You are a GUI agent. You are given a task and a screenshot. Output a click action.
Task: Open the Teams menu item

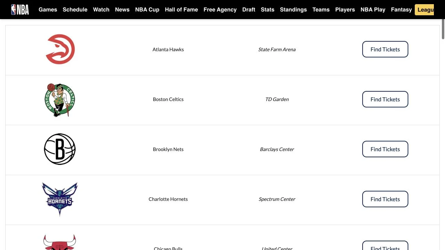(x=321, y=9)
